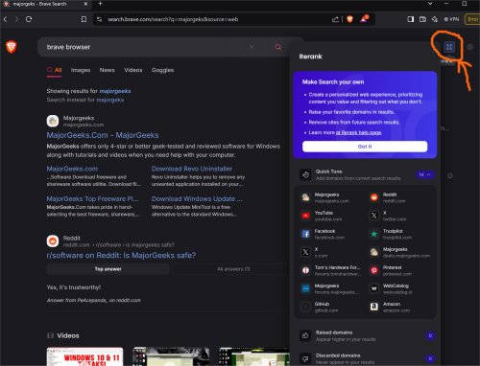The image size is (480, 366).
Task: Open the Goggles tab
Action: [x=162, y=70]
